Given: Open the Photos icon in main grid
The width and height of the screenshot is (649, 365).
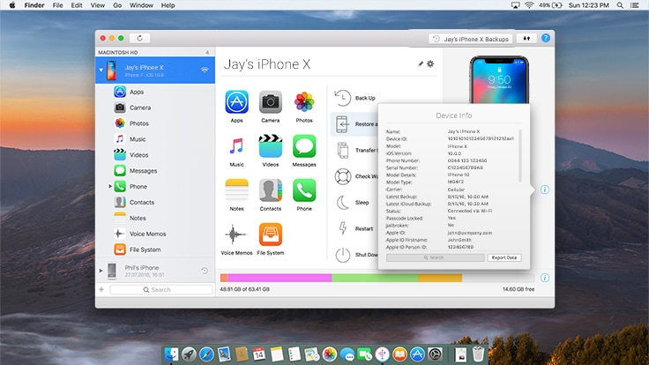Looking at the screenshot, I should tap(304, 101).
